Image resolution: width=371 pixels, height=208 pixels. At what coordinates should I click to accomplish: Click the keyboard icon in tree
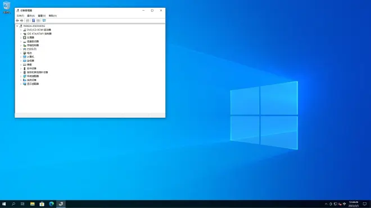coord(25,64)
